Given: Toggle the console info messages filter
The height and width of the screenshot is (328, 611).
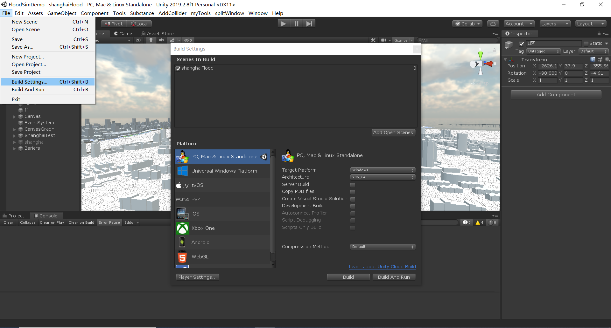Looking at the screenshot, I should click(467, 222).
